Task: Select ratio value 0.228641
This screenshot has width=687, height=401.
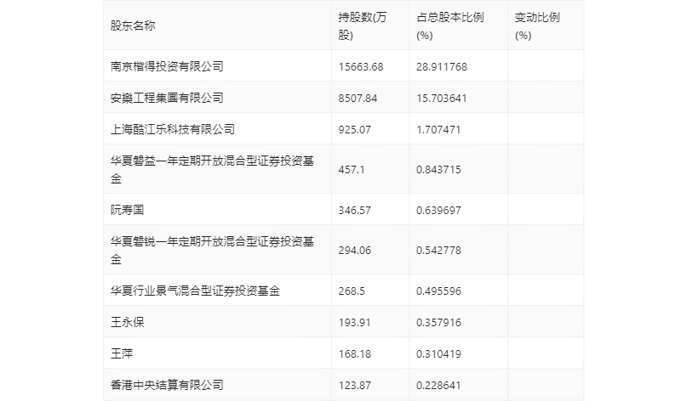Action: coord(438,386)
